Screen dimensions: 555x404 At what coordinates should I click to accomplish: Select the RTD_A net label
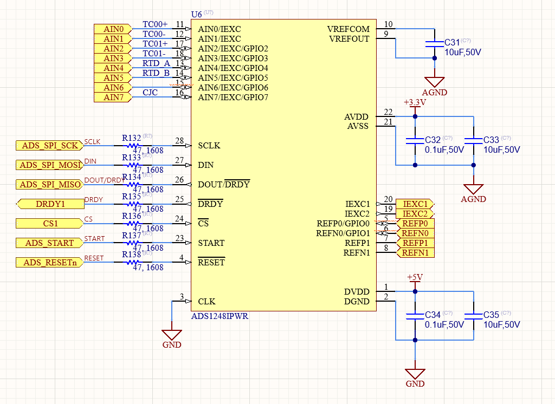coord(156,63)
